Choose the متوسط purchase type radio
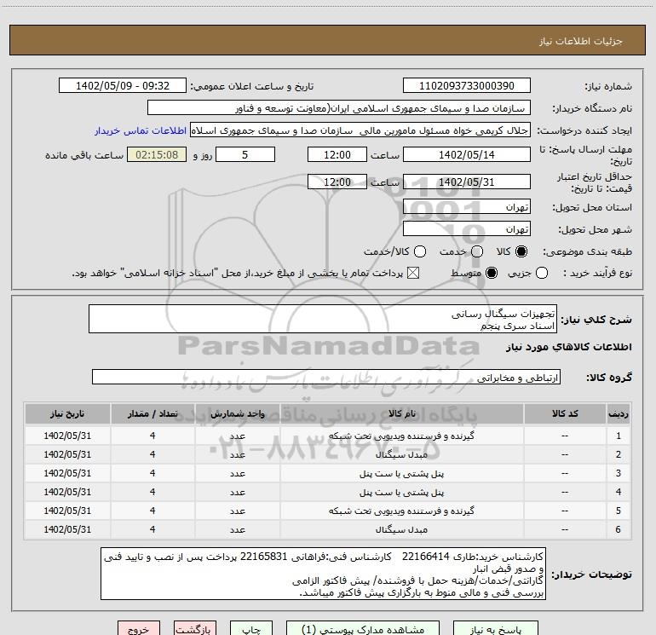The width and height of the screenshot is (656, 635). (x=492, y=274)
